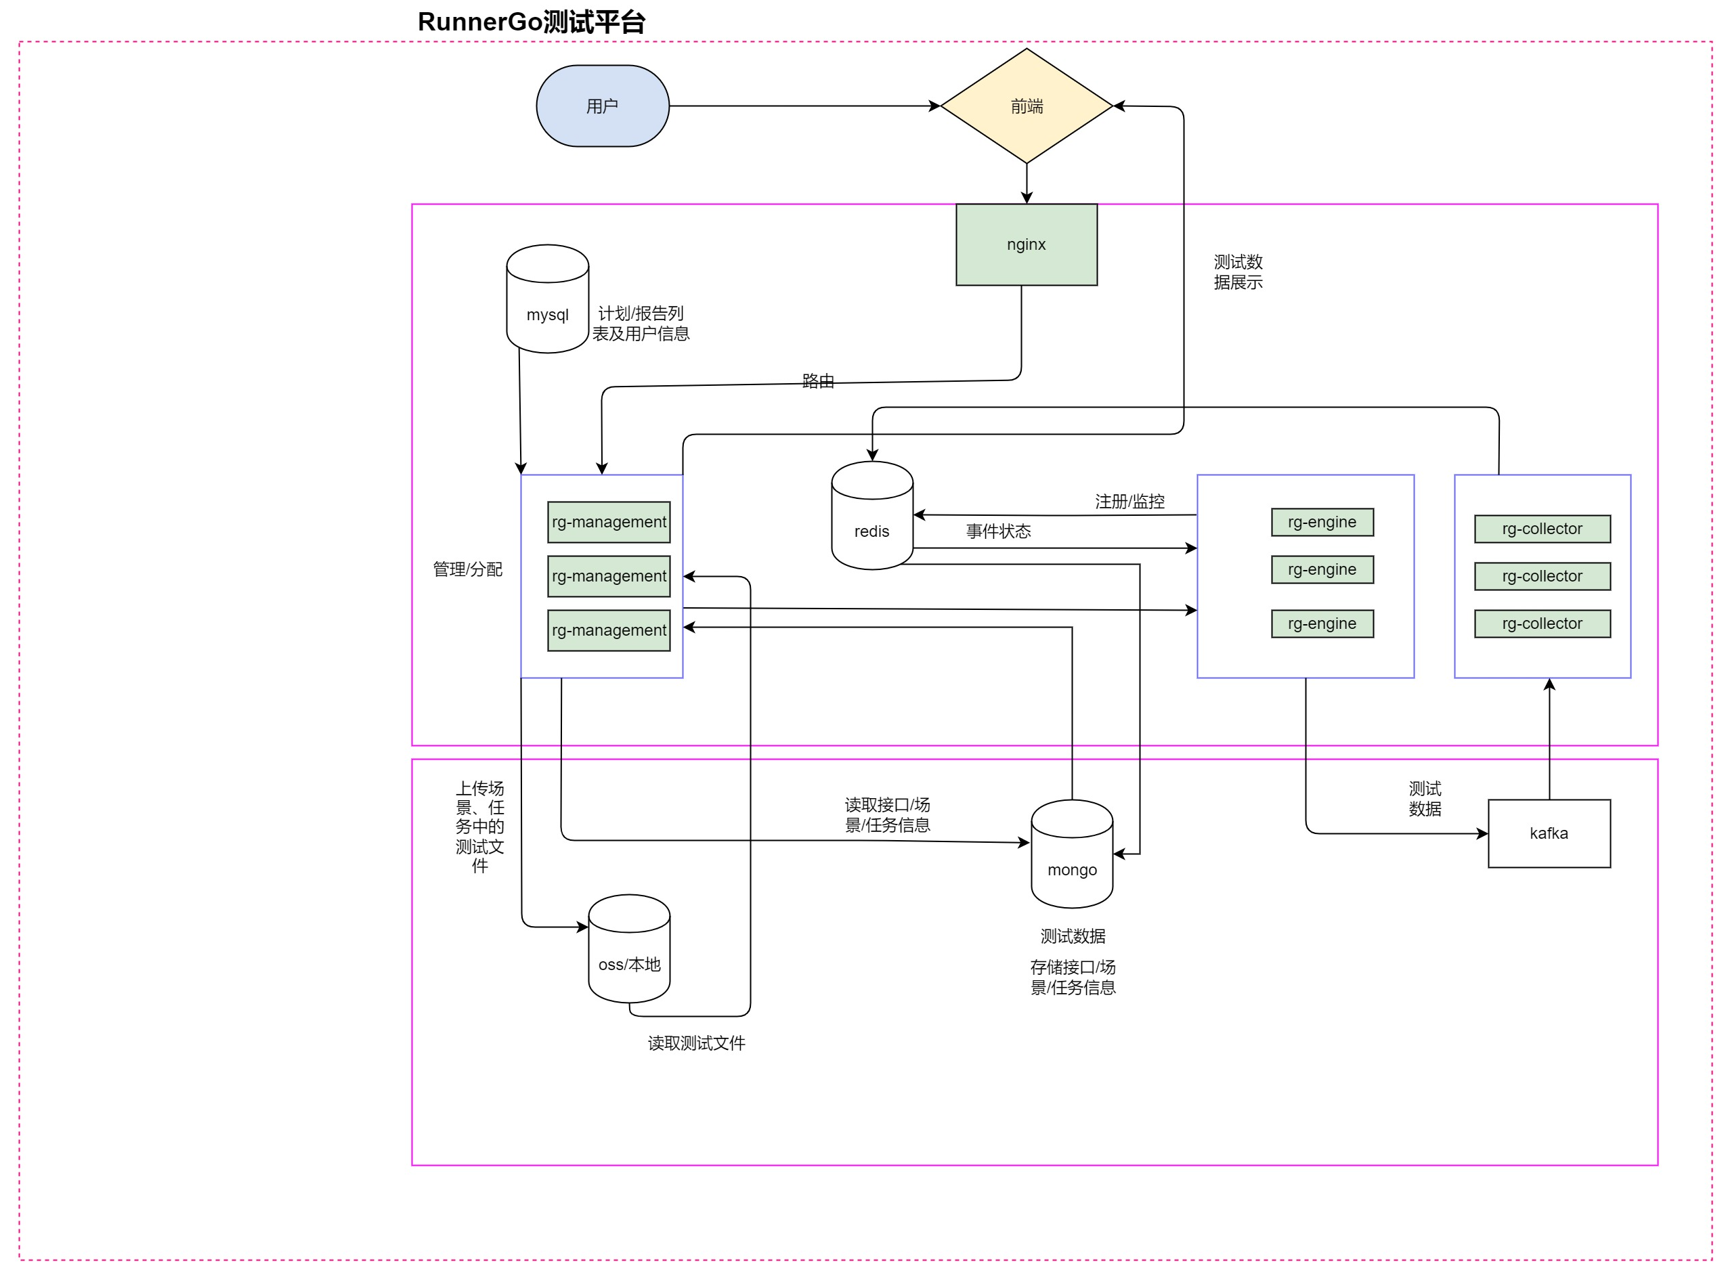1724x1272 pixels.
Task: Select the middle rg-management box
Action: 609,576
